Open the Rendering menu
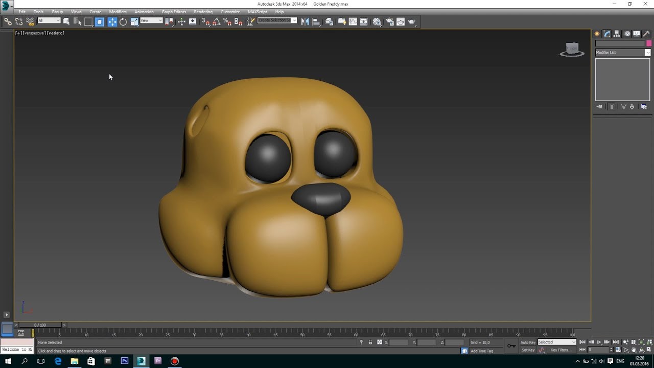Screen dimensions: 654x368 (203, 12)
